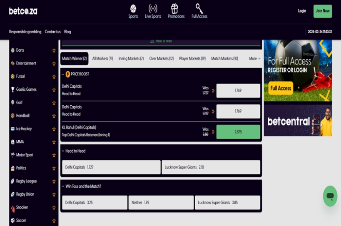Pick Delhi Capitals 3.25 toss and match

(x=95, y=203)
